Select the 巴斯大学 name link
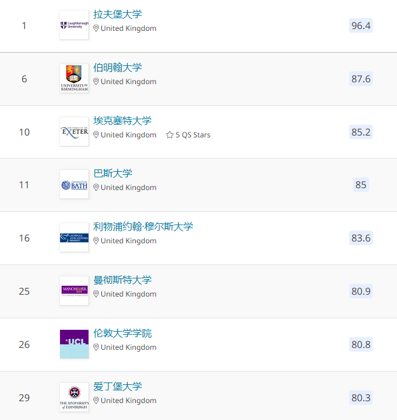 (113, 174)
